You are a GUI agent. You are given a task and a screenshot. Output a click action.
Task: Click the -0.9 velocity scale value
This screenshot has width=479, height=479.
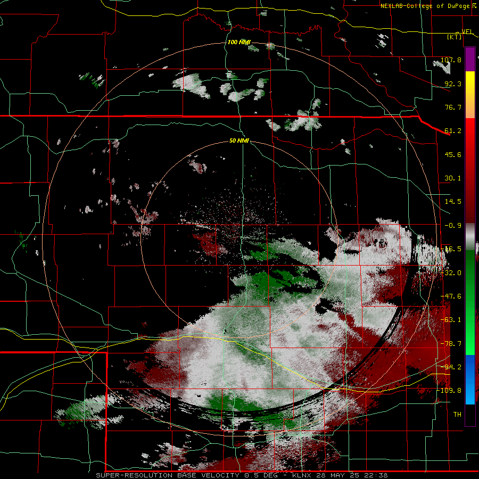453,226
